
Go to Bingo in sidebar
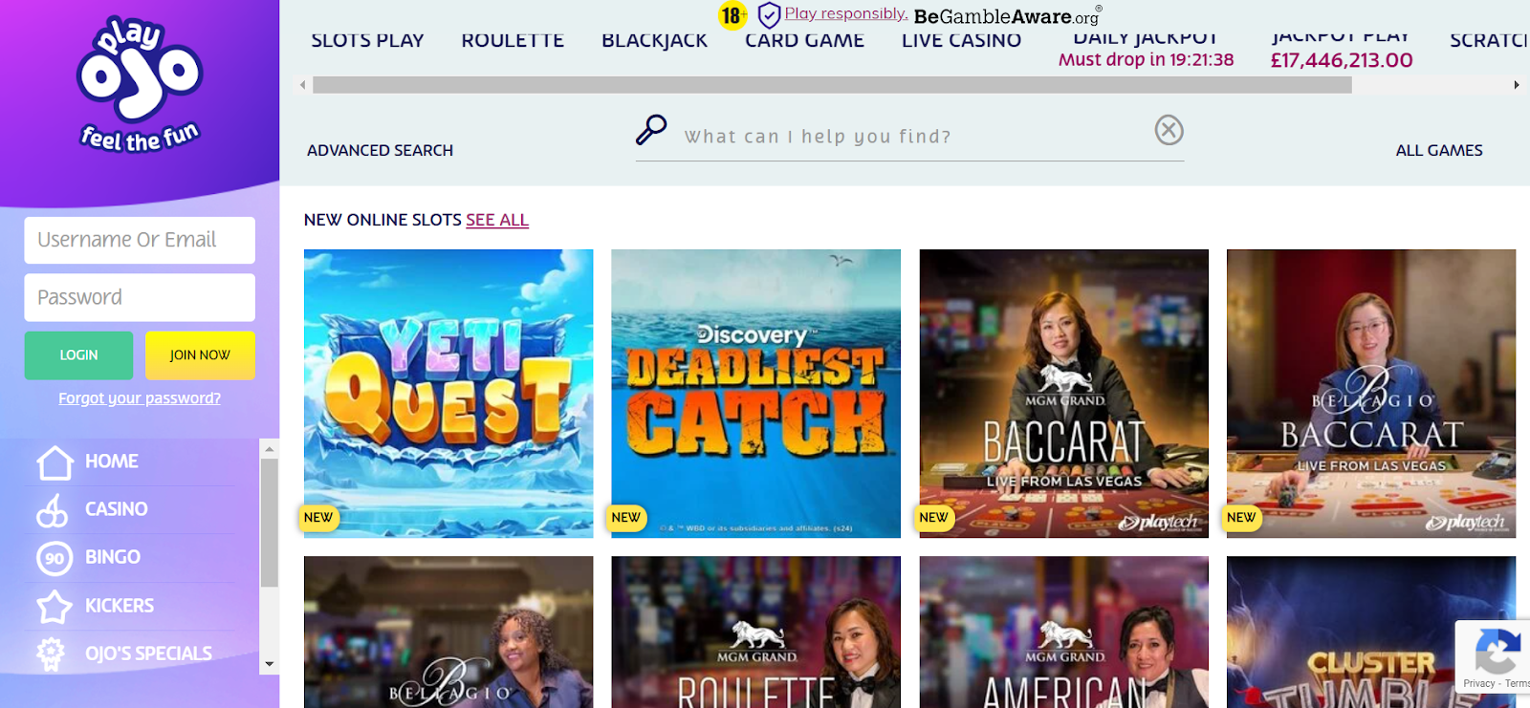(x=113, y=557)
